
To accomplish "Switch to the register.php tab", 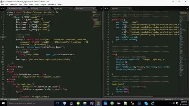I will [58, 9].
